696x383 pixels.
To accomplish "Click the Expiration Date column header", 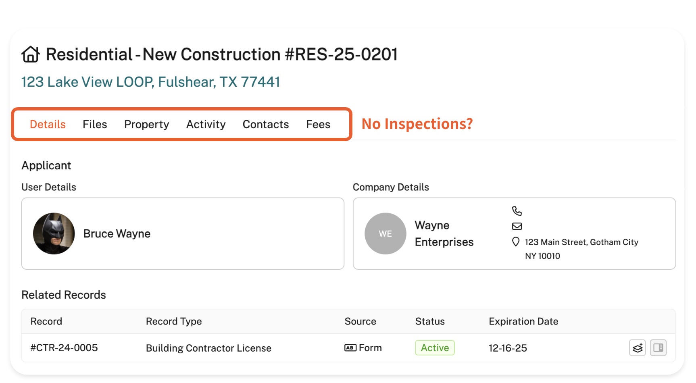I will (523, 322).
